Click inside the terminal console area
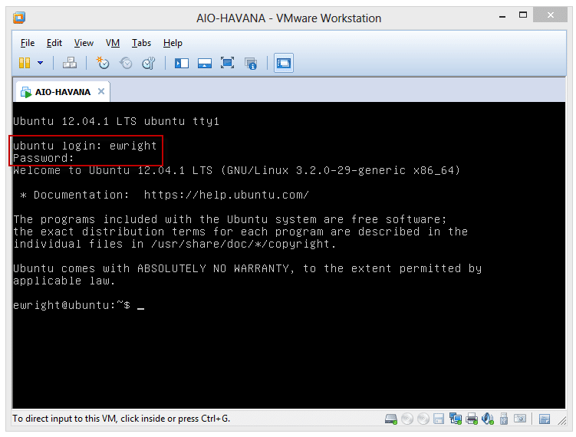The width and height of the screenshot is (576, 437). pyautogui.click(x=291, y=345)
